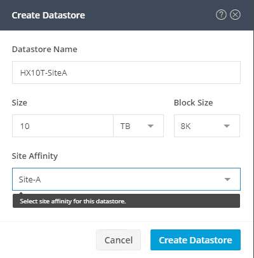Close the Create Datastore dialog
Viewport: 254px width, 258px height.
click(235, 15)
